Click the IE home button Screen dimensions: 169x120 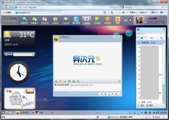coord(105,12)
